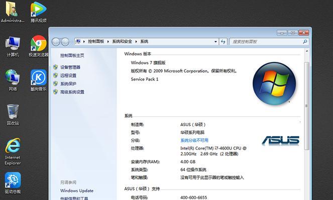Click the Windows 7 旗舰版 edition text

point(148,62)
